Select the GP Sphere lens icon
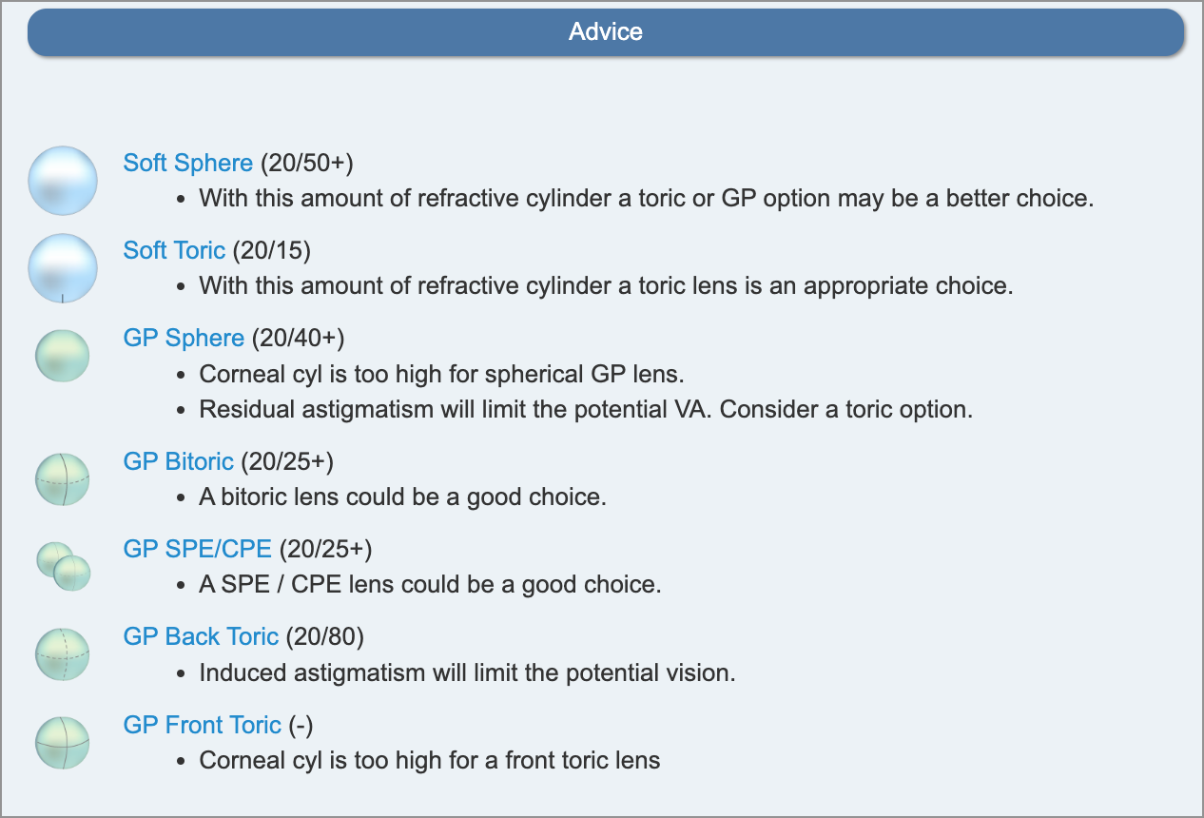Image resolution: width=1204 pixels, height=818 pixels. (63, 357)
